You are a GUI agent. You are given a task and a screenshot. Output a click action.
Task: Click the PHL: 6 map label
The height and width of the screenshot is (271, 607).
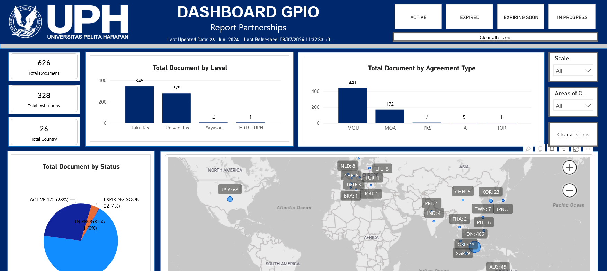[x=484, y=222]
